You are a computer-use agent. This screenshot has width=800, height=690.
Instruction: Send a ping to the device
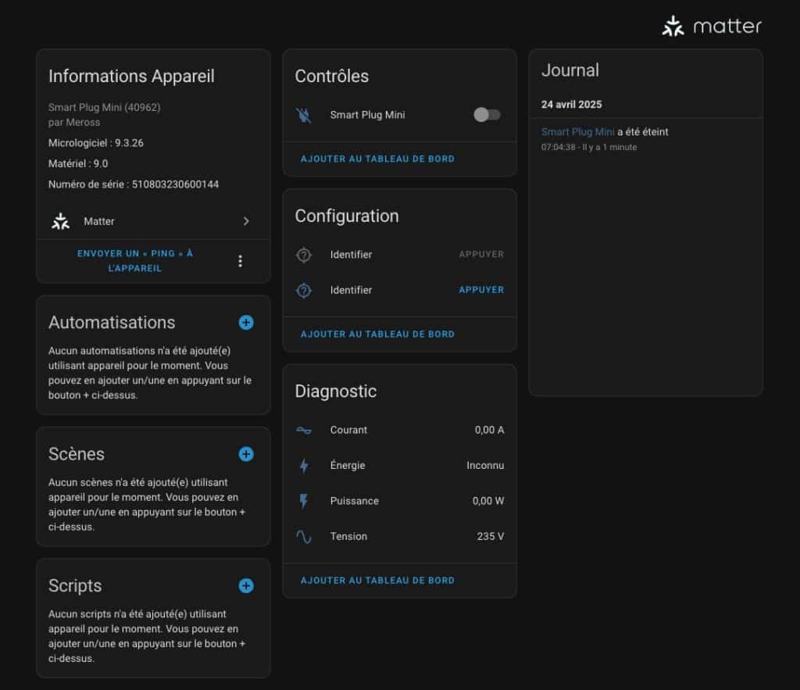tap(134, 261)
